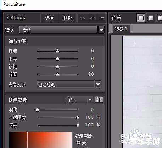This screenshot has width=162, height=148.
Task: Open the 肤色蒙版 自动 dropdown
Action: 79,100
